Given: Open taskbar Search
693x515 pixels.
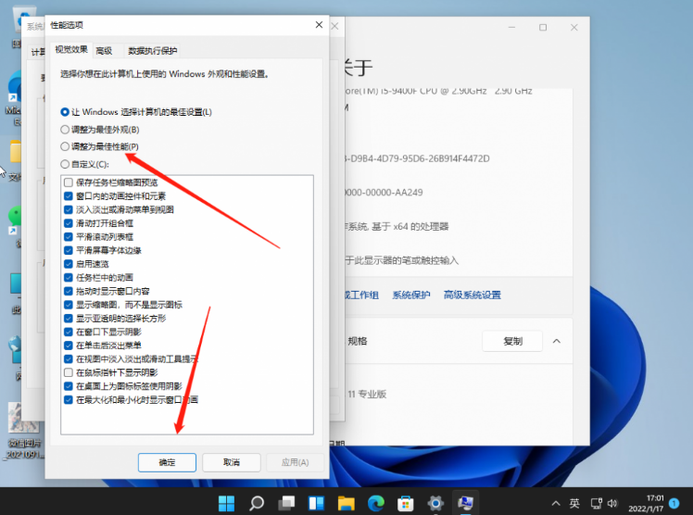Looking at the screenshot, I should (257, 503).
